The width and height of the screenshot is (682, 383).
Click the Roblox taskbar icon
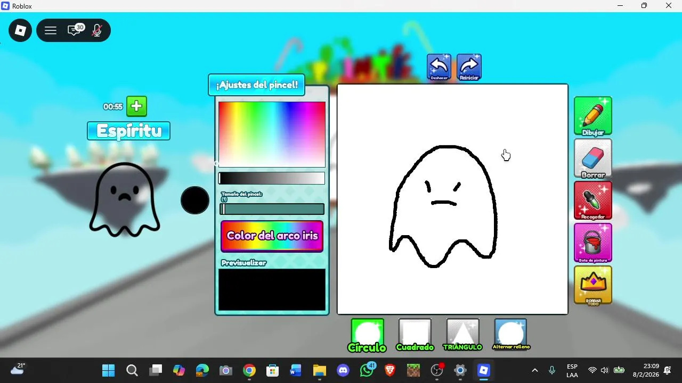[484, 370]
